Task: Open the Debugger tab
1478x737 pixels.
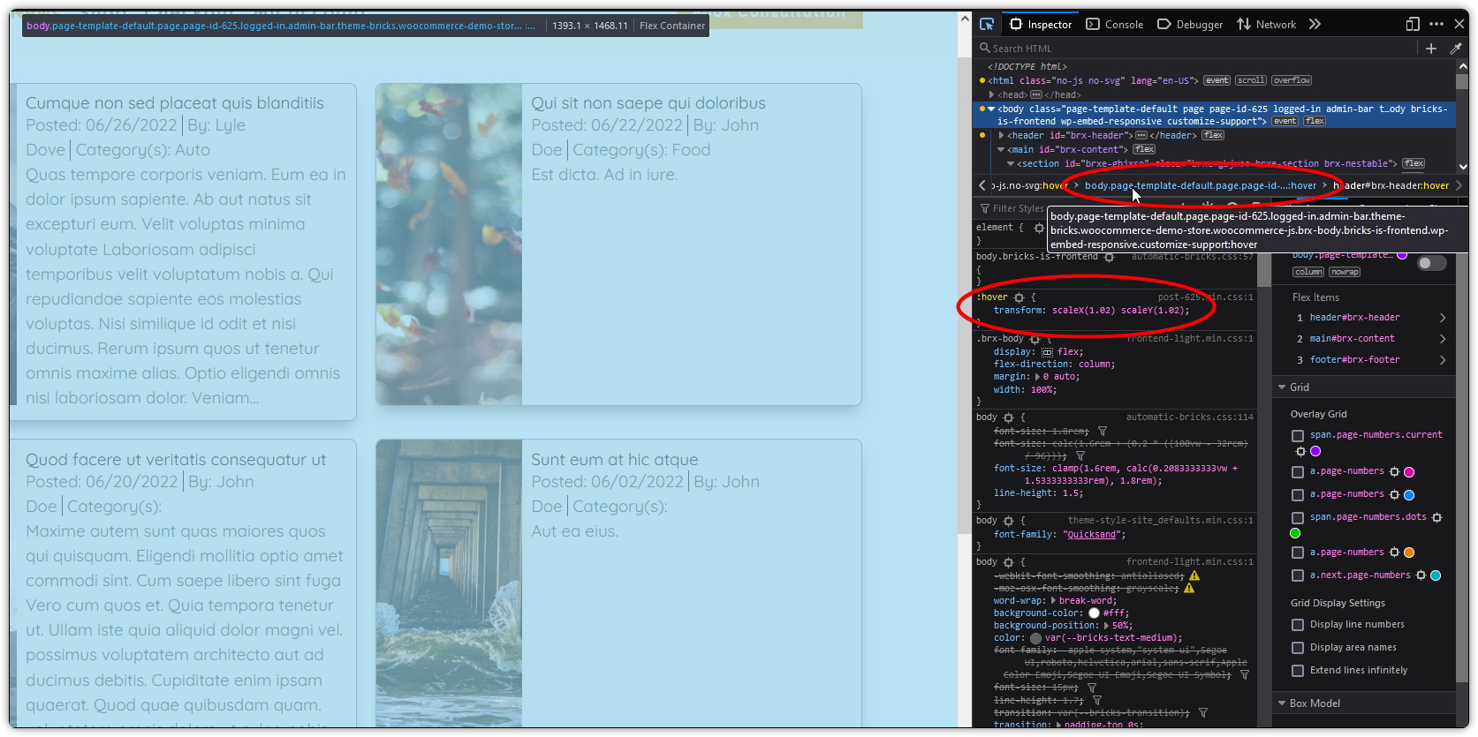Action: coord(1190,24)
